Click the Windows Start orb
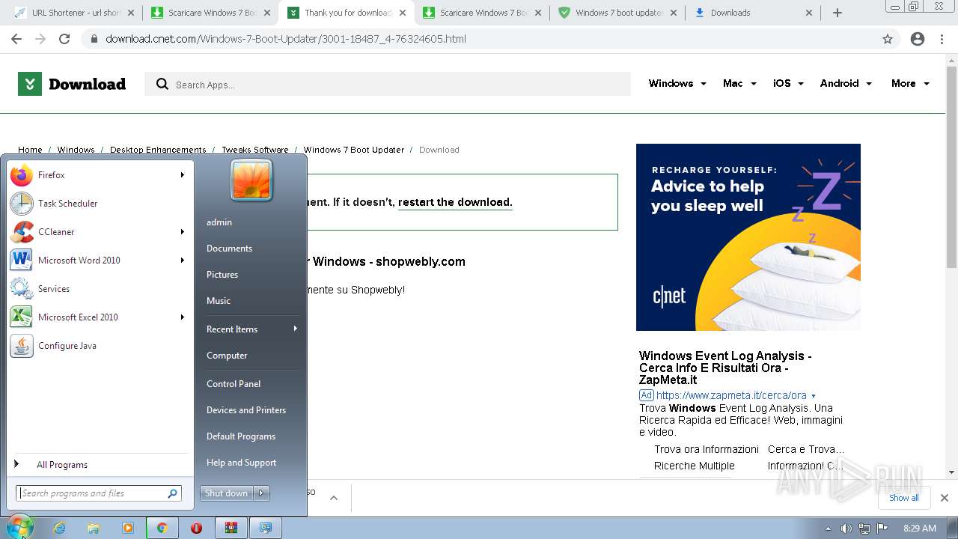The image size is (958, 539). [x=21, y=527]
